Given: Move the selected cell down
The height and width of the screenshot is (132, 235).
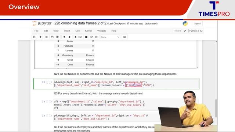Looking at the screenshot, I should click(x=69, y=37).
